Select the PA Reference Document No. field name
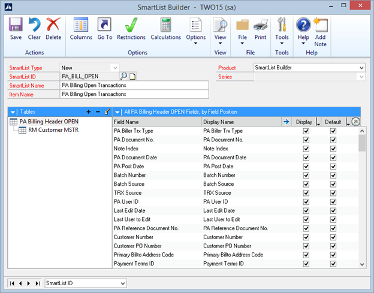The image size is (374, 293). coord(146,228)
